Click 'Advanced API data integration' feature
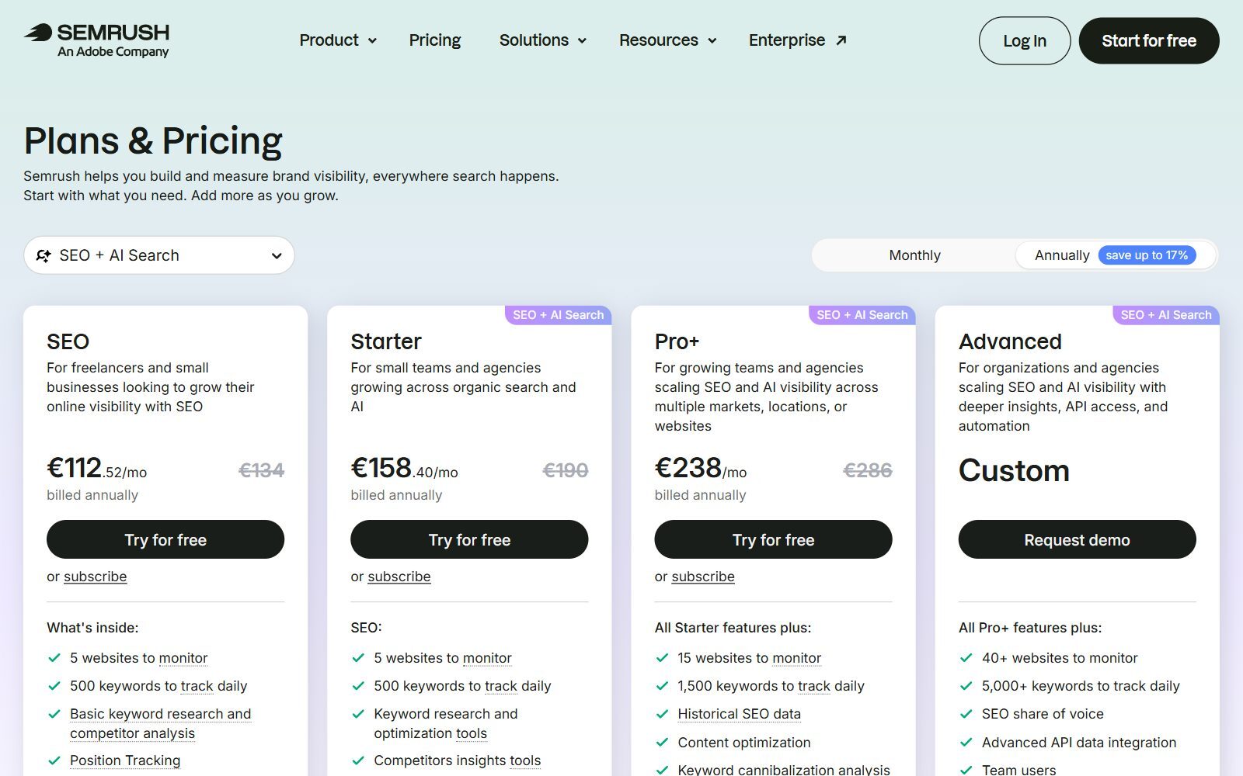1243x776 pixels. pyautogui.click(x=1079, y=743)
